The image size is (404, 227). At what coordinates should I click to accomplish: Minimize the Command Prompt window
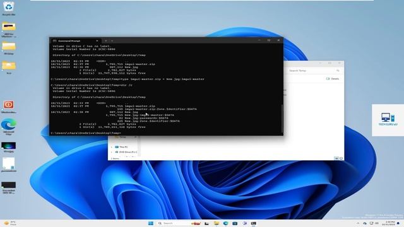click(259, 40)
